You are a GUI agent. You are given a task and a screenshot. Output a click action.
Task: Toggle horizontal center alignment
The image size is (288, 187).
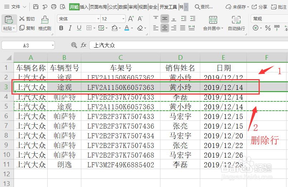(x=164, y=28)
